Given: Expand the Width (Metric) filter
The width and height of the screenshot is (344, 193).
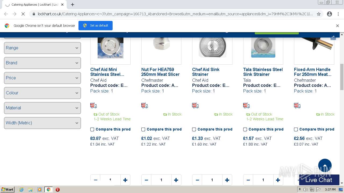Looking at the screenshot, I should (42, 123).
